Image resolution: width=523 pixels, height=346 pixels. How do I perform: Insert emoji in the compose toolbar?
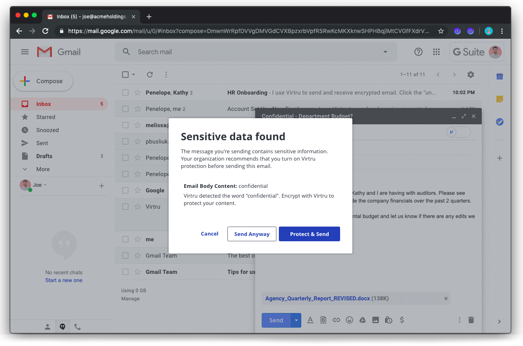349,320
